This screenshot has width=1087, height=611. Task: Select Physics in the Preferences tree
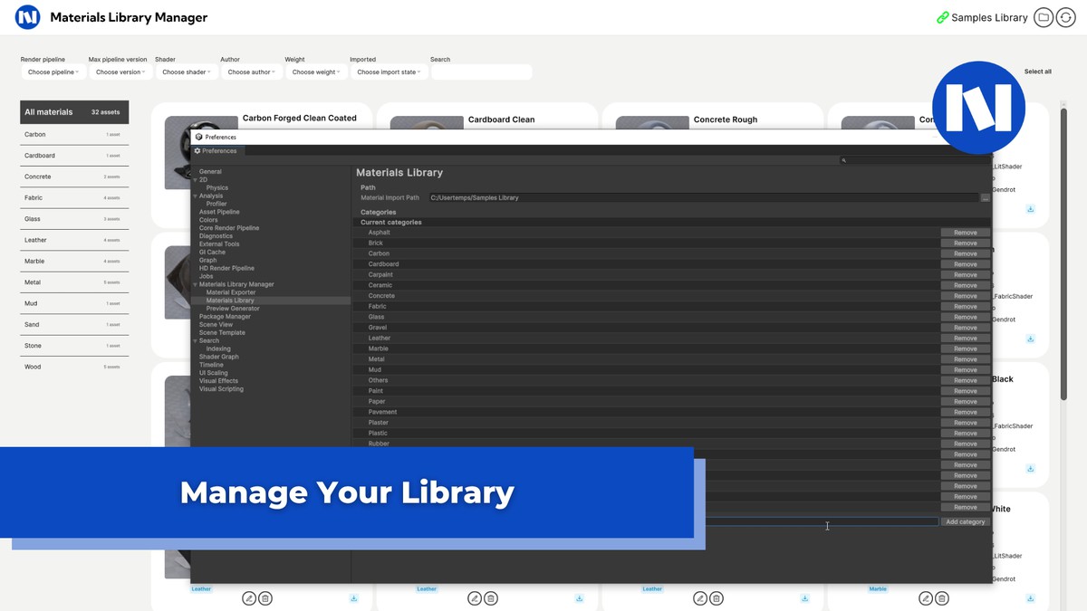[217, 188]
